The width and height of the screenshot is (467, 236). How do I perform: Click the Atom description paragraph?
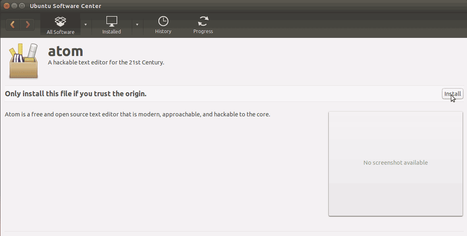tap(137, 114)
